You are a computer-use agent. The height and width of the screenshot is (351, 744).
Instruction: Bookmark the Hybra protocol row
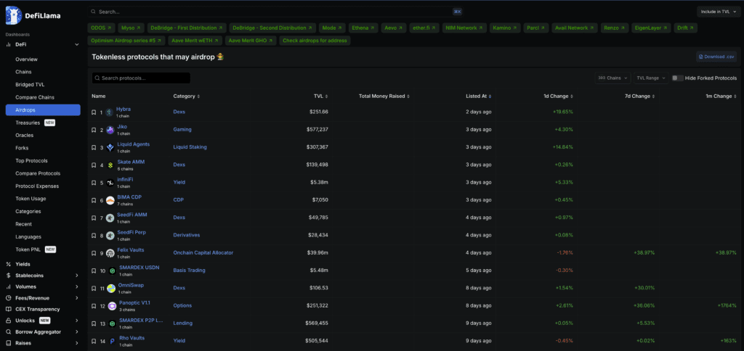(x=94, y=112)
